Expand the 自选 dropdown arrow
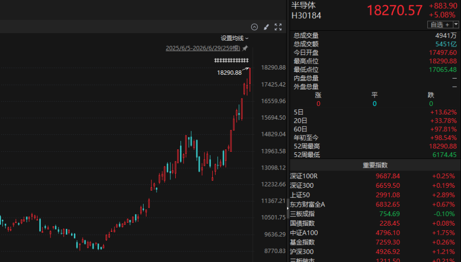This screenshot has width=461, height=262. [x=456, y=24]
